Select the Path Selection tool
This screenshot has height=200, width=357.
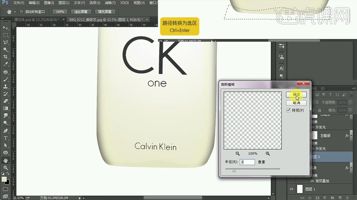pyautogui.click(x=5, y=145)
